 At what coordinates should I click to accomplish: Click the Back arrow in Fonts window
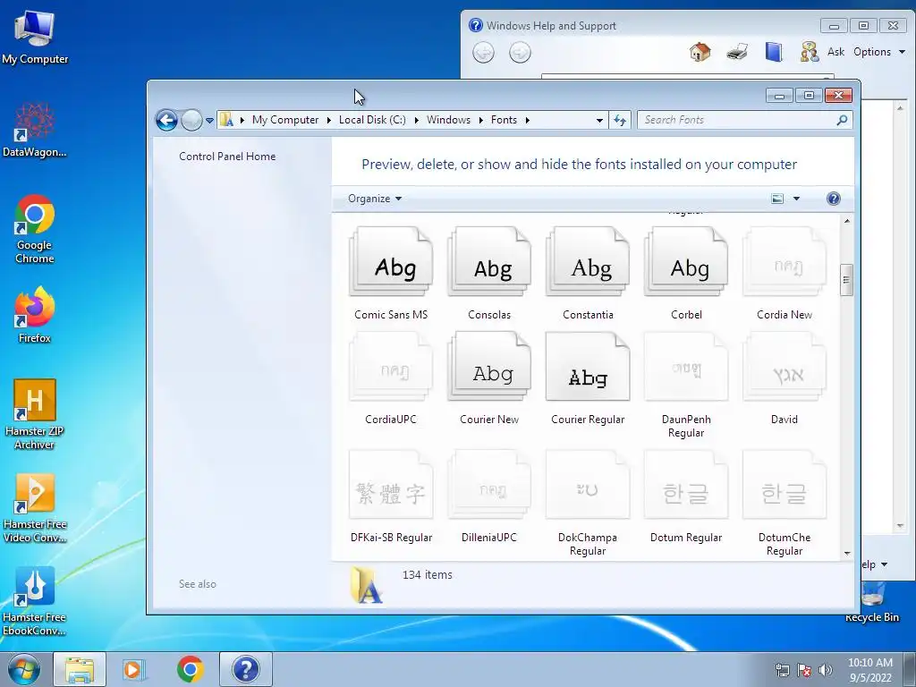(166, 121)
